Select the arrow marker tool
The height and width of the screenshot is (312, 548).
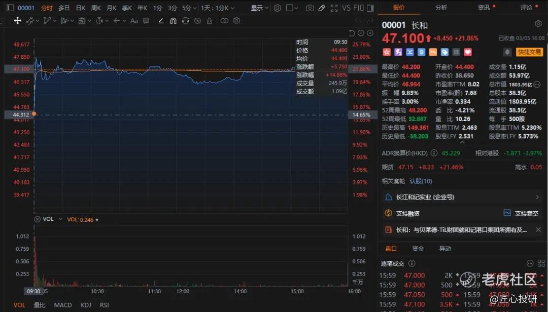point(117,21)
